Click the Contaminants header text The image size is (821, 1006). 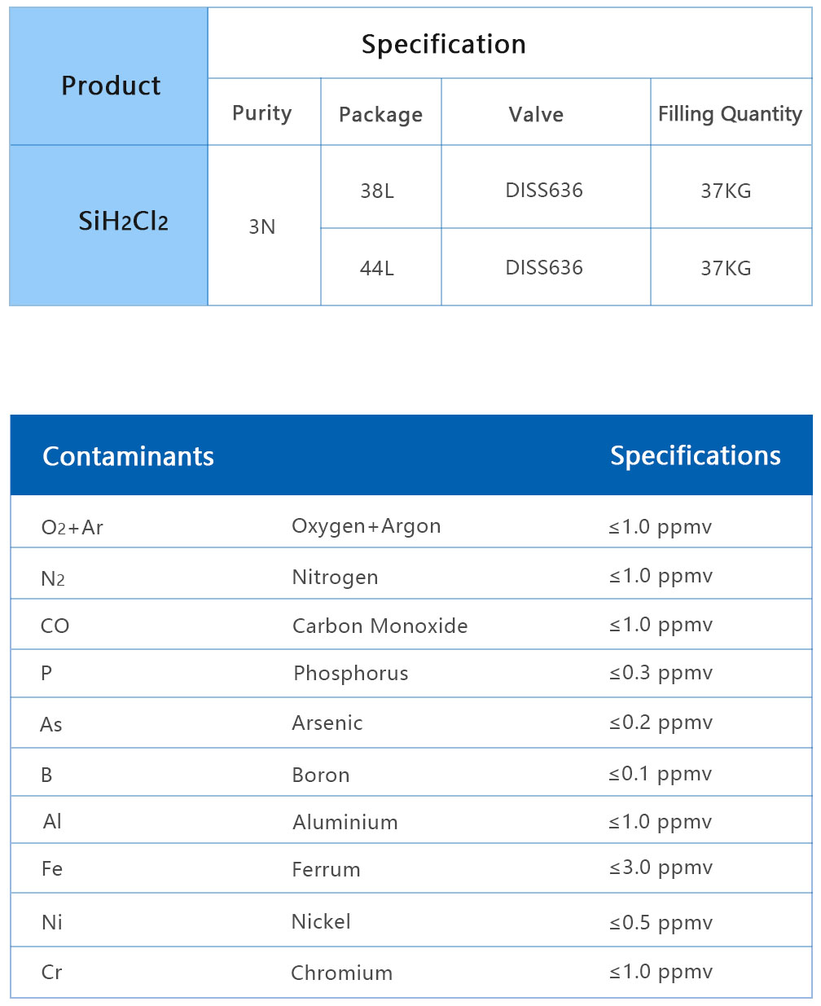point(128,456)
